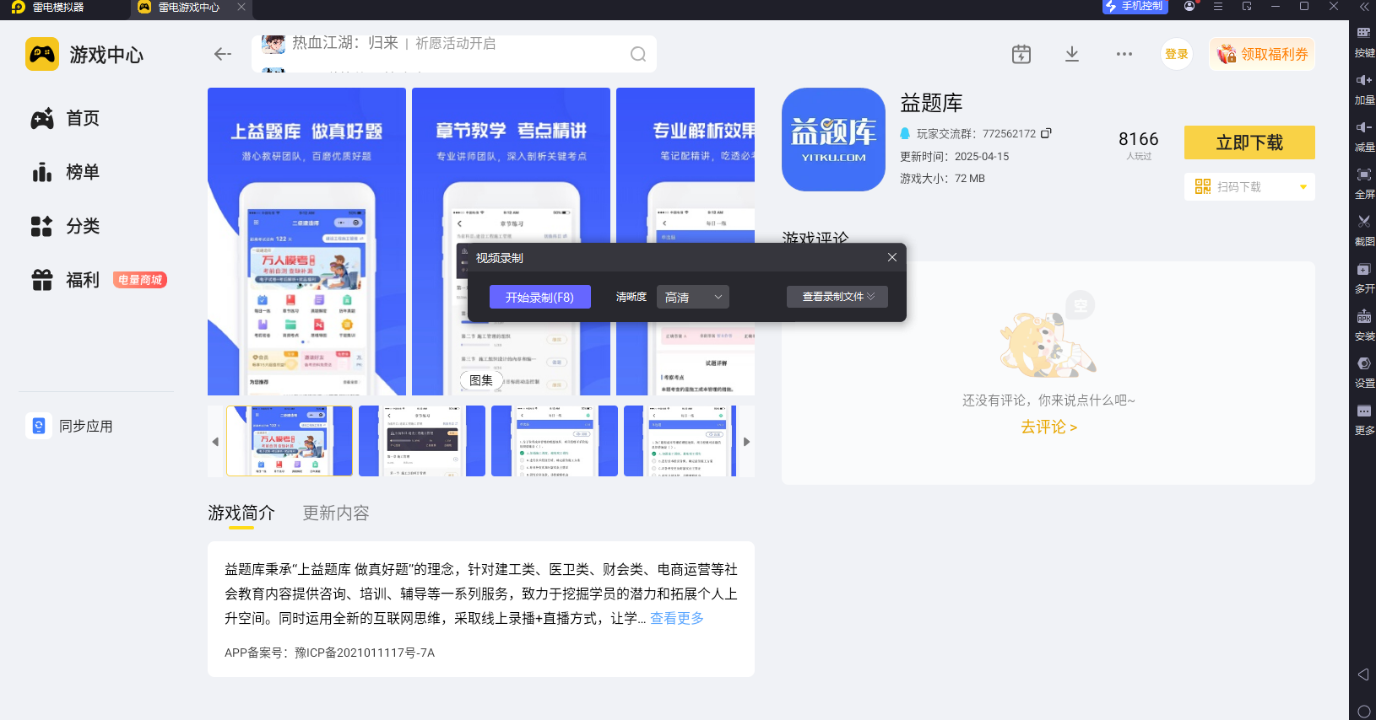Tap the Android back triangle icon
The height and width of the screenshot is (720, 1376).
(1363, 674)
